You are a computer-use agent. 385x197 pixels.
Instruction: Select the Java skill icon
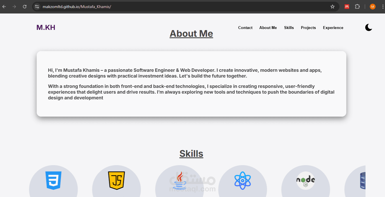(179, 181)
